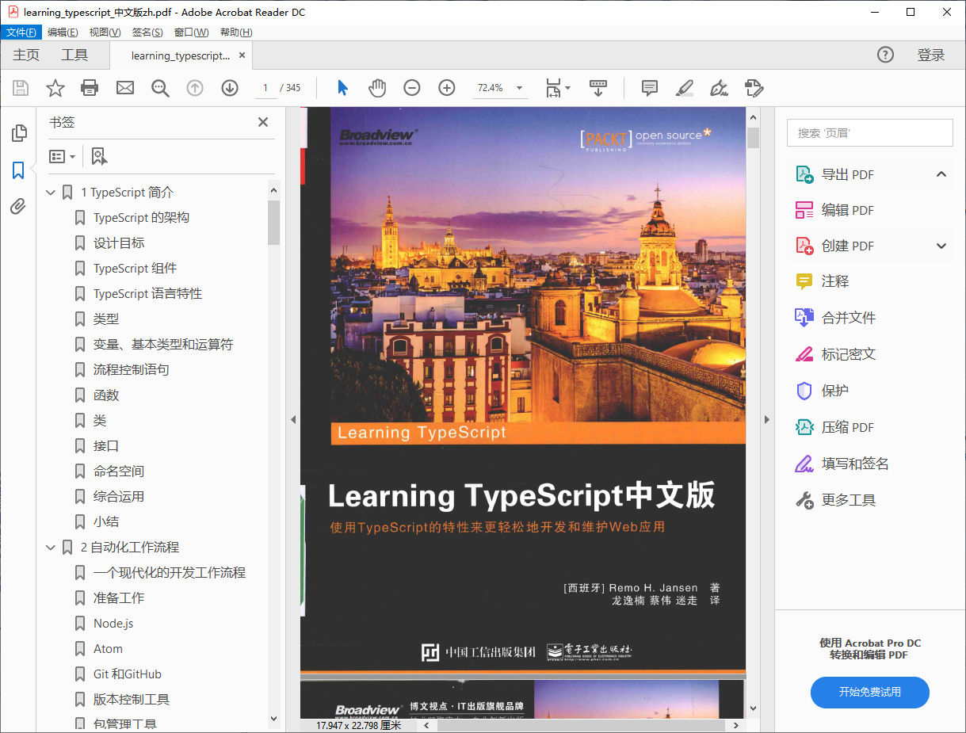
Task: Open the 视图 menu
Action: click(105, 32)
